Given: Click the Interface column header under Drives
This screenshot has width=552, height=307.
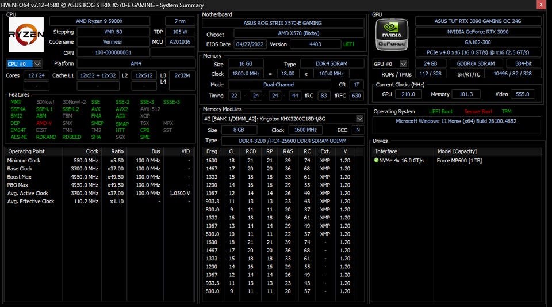Looking at the screenshot, I should [x=386, y=151].
